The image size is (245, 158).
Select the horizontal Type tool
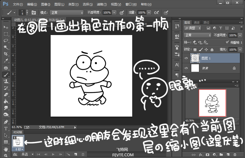[x=6, y=128]
